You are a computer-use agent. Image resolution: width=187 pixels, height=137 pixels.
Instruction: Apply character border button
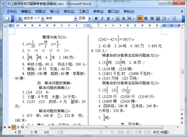117,19
